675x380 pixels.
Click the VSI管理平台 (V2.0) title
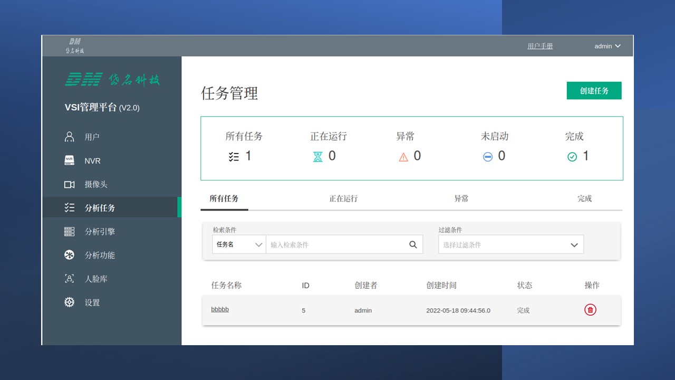tap(102, 108)
